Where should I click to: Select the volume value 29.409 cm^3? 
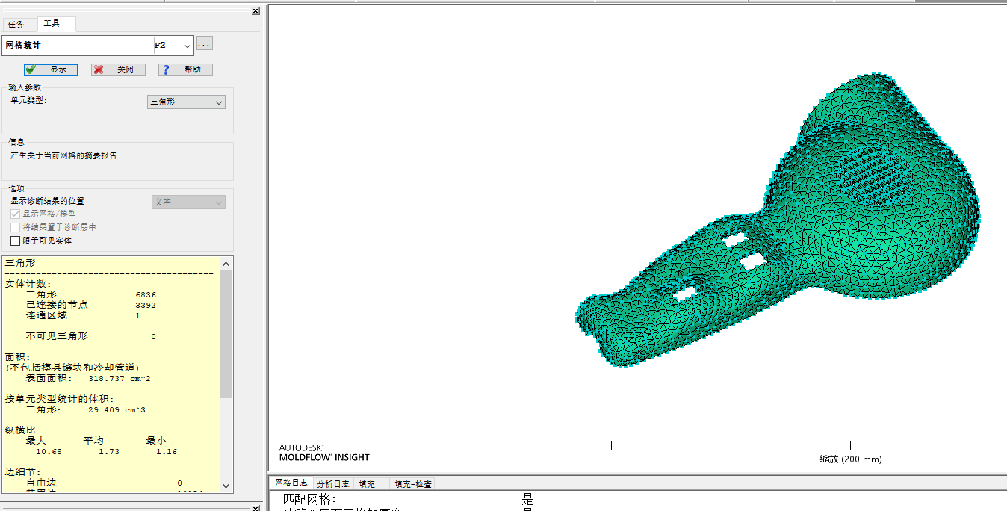tap(117, 409)
